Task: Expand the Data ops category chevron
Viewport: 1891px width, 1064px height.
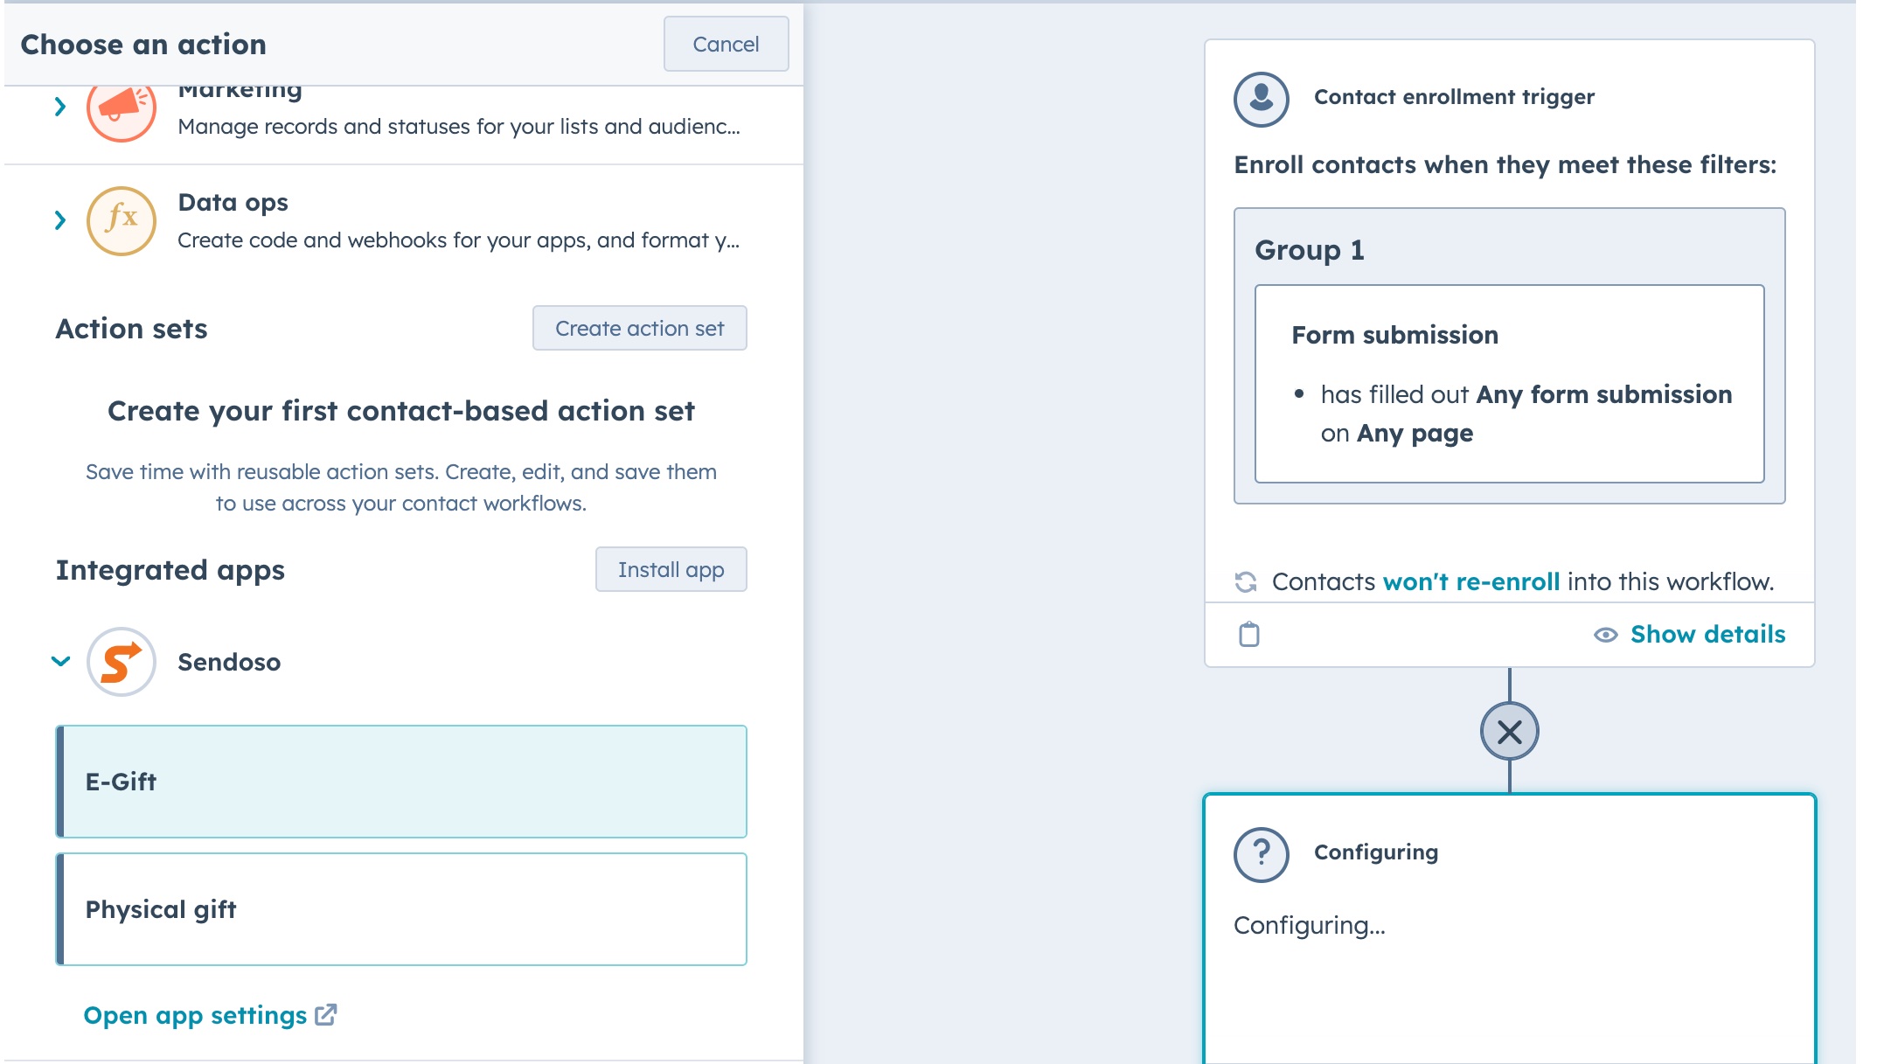Action: point(60,220)
